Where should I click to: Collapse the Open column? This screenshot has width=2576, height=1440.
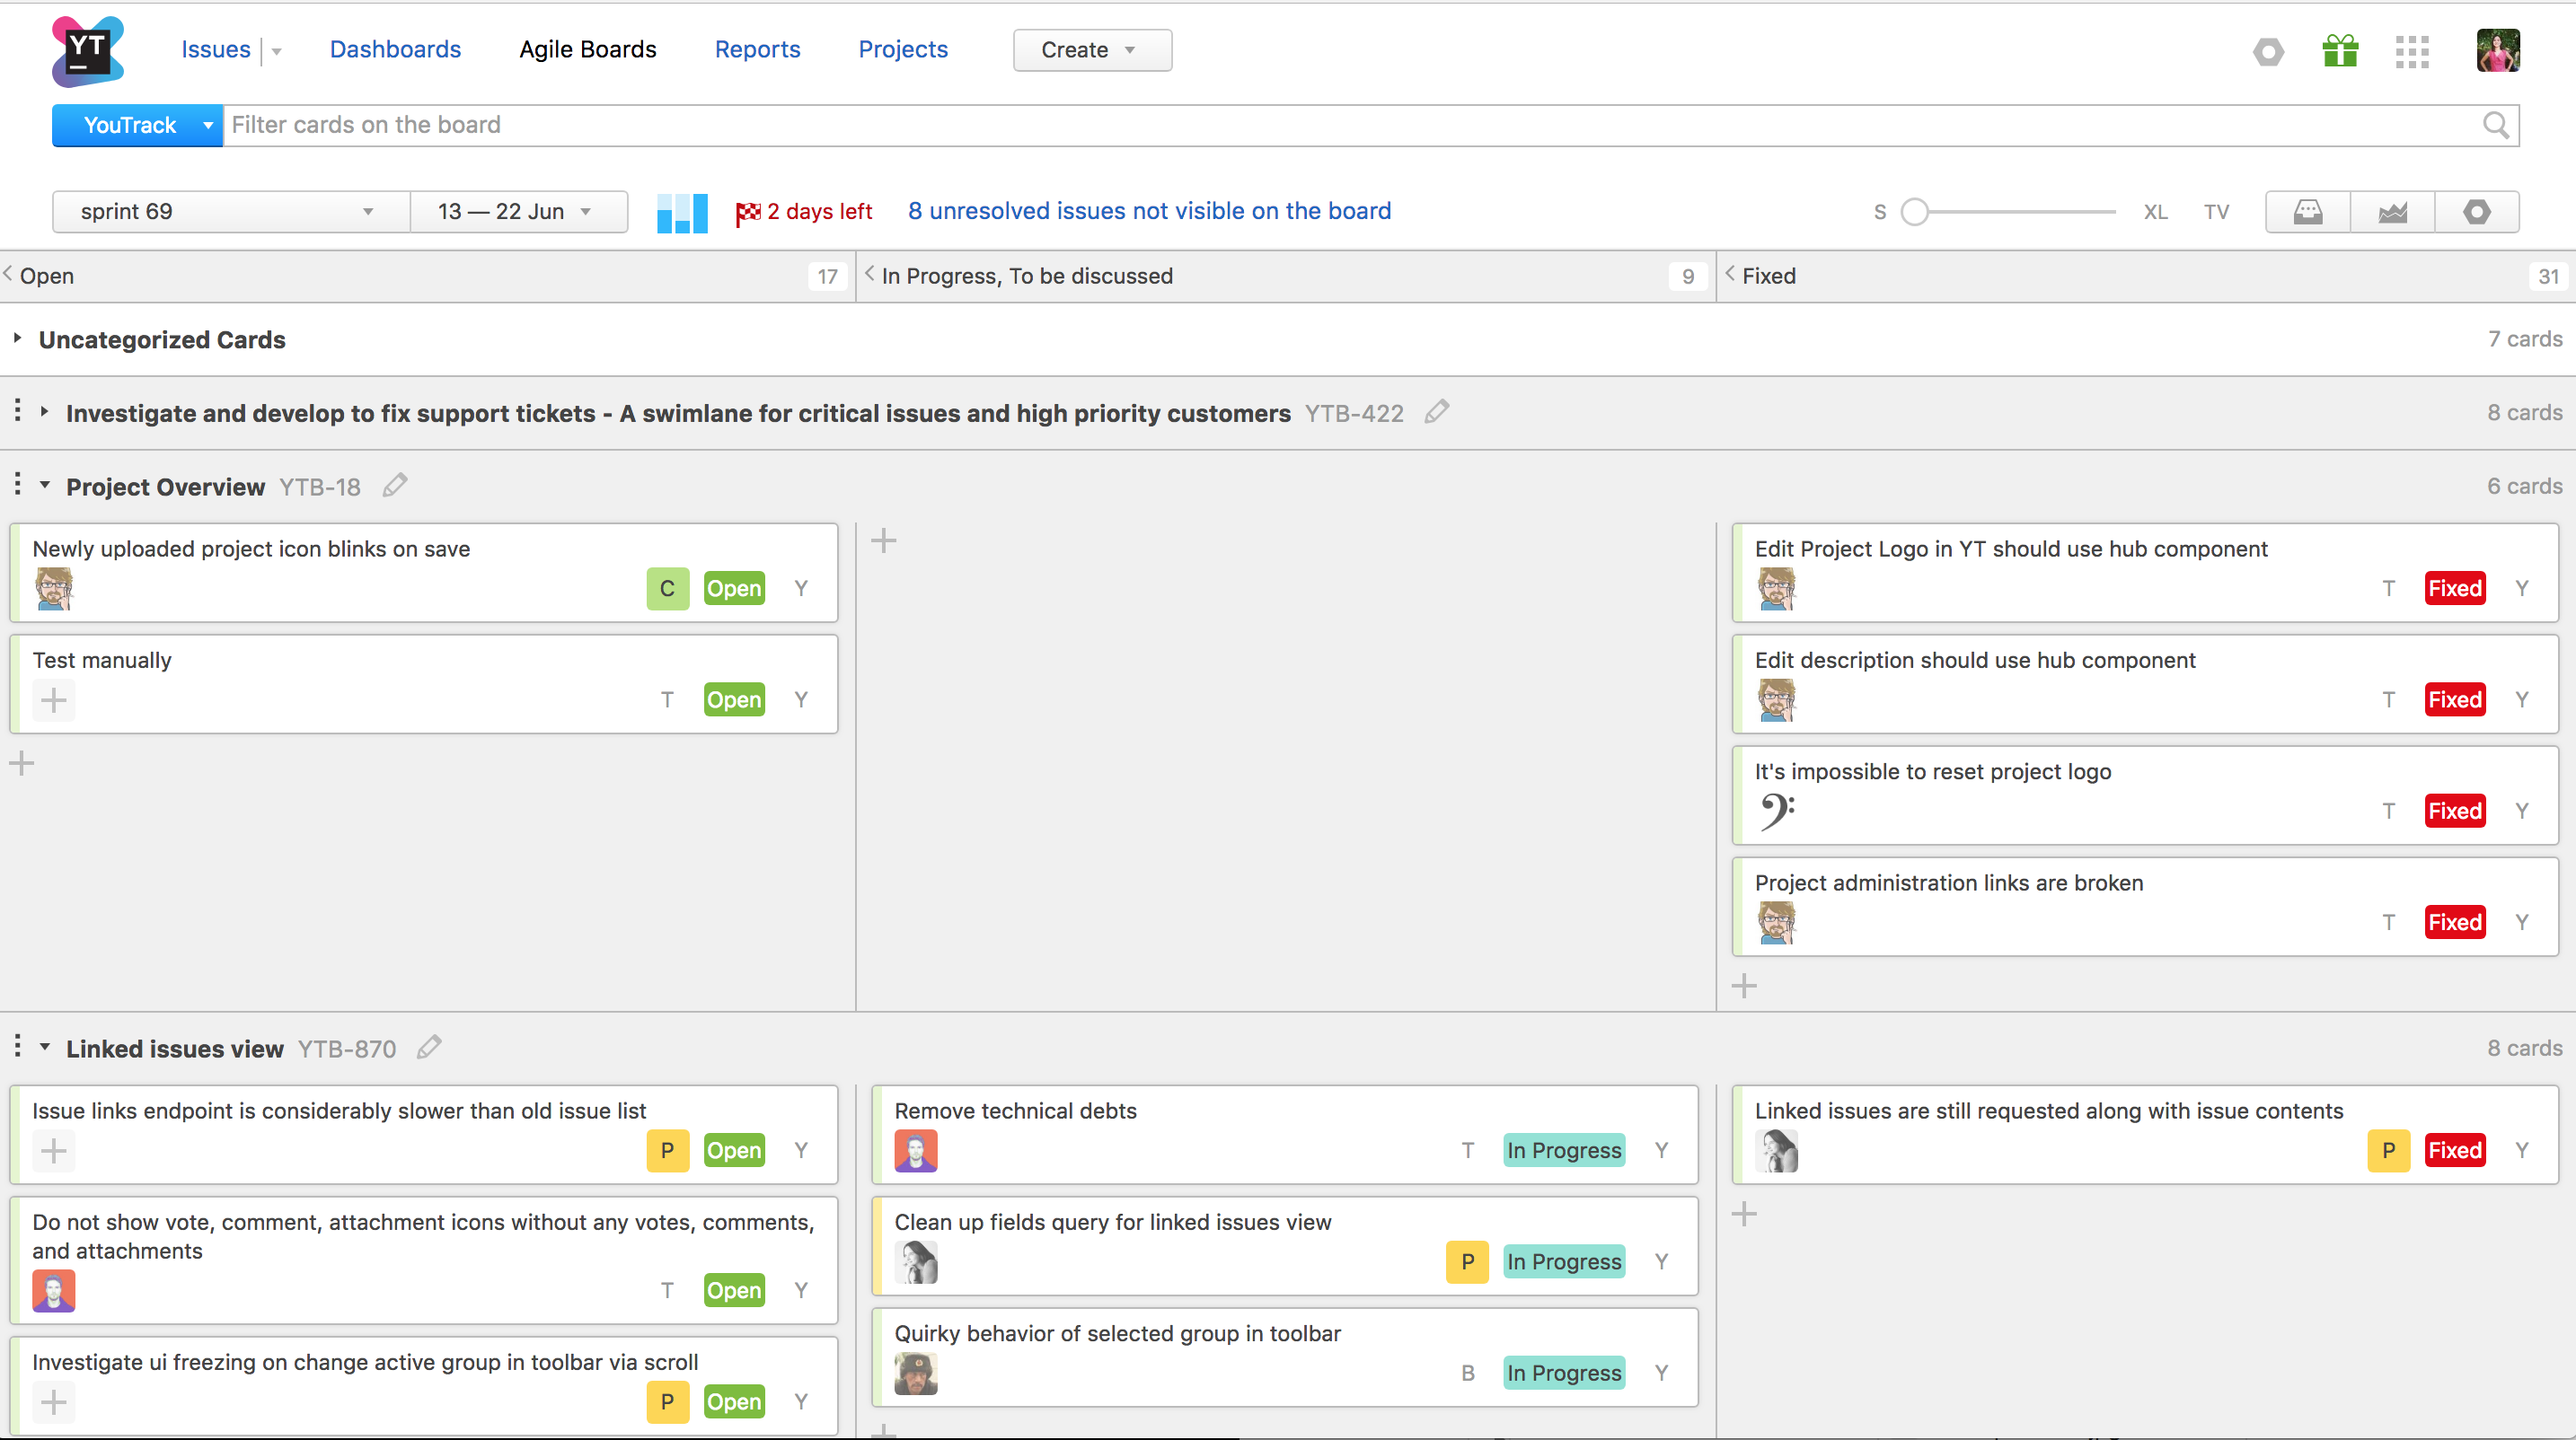pos(8,274)
